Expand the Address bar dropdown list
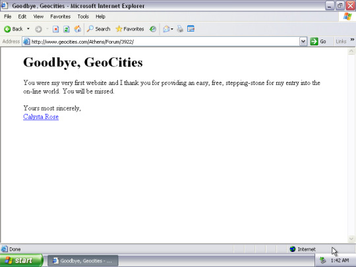This screenshot has width=356, height=267. (303, 42)
